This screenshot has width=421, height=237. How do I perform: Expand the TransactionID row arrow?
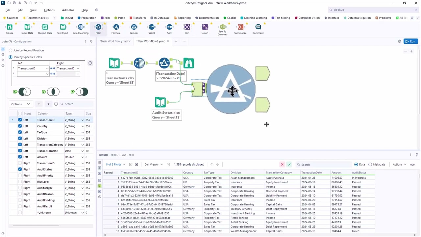[x=12, y=120]
